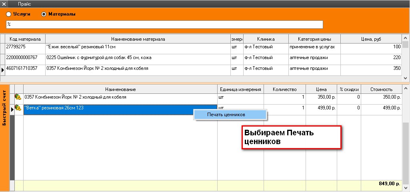Click the search field containing %
This screenshot has height=192, width=410.
point(164,24)
